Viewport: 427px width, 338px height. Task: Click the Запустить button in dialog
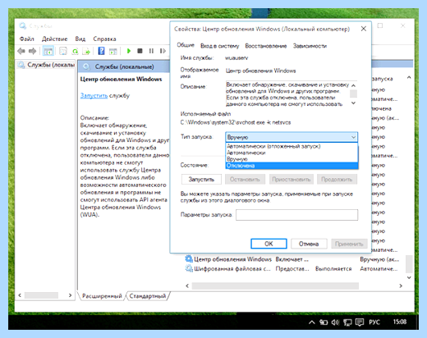pyautogui.click(x=201, y=180)
